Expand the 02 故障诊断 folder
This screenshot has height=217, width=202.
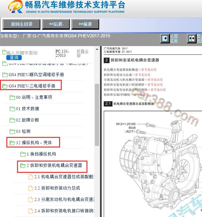coord(27,120)
